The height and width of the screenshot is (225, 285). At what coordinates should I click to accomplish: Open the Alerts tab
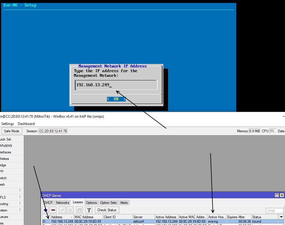(x=124, y=203)
